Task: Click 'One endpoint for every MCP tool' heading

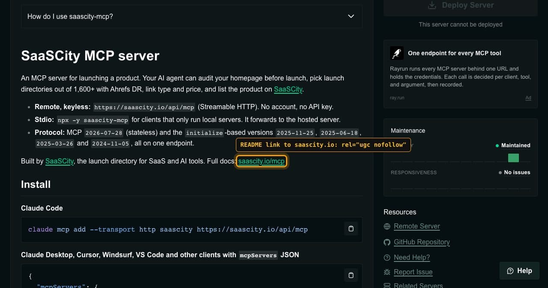Action: 455,53
